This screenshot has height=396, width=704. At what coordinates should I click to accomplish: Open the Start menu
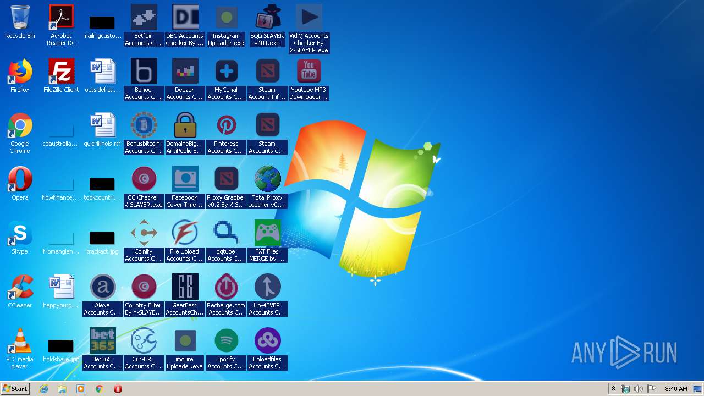(15, 389)
